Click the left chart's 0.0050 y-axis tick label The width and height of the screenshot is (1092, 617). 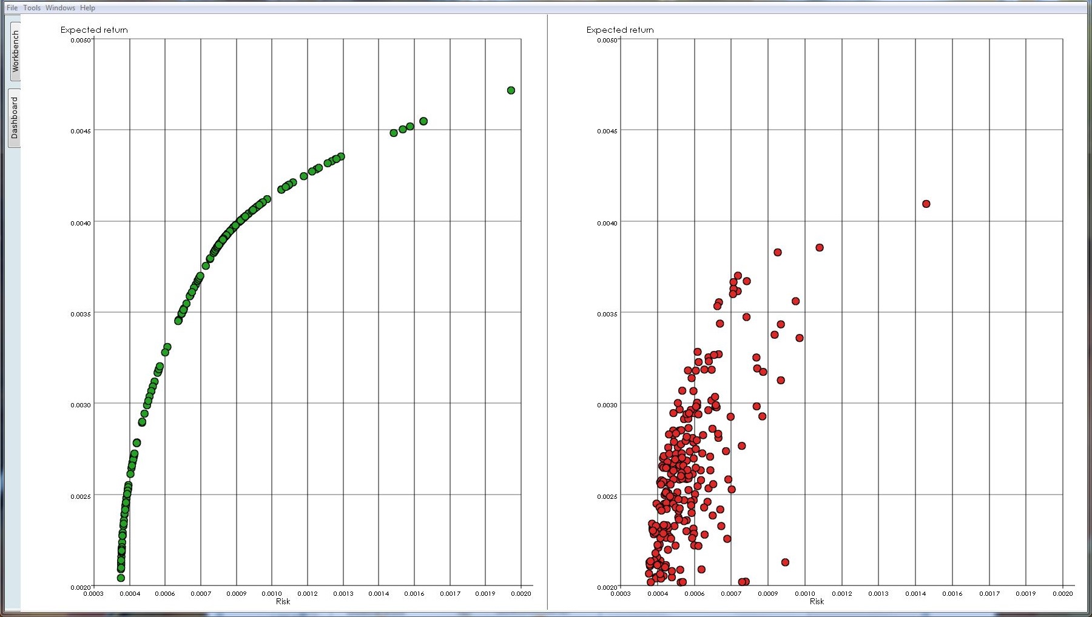[x=80, y=41]
